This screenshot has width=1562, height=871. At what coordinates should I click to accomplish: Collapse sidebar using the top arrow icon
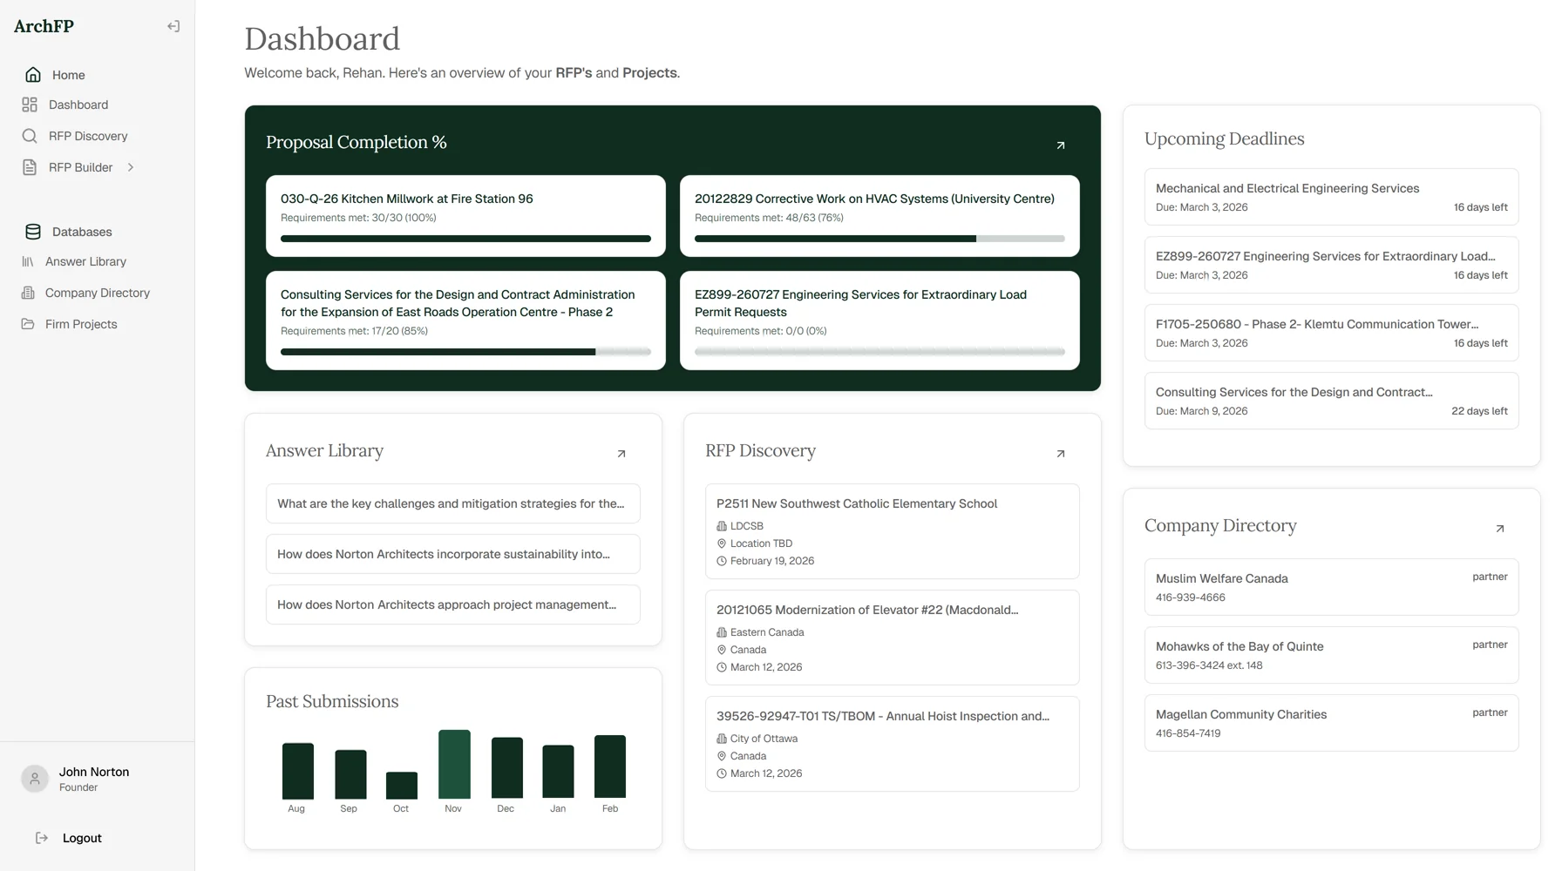tap(173, 26)
